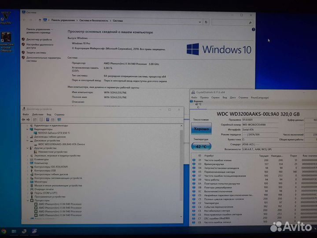
Task: Collapse the Процессоры category
Action: pyautogui.click(x=27, y=201)
